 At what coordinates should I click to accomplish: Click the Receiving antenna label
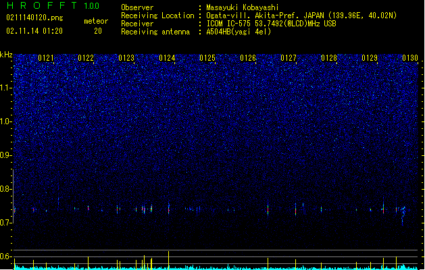pyautogui.click(x=155, y=32)
